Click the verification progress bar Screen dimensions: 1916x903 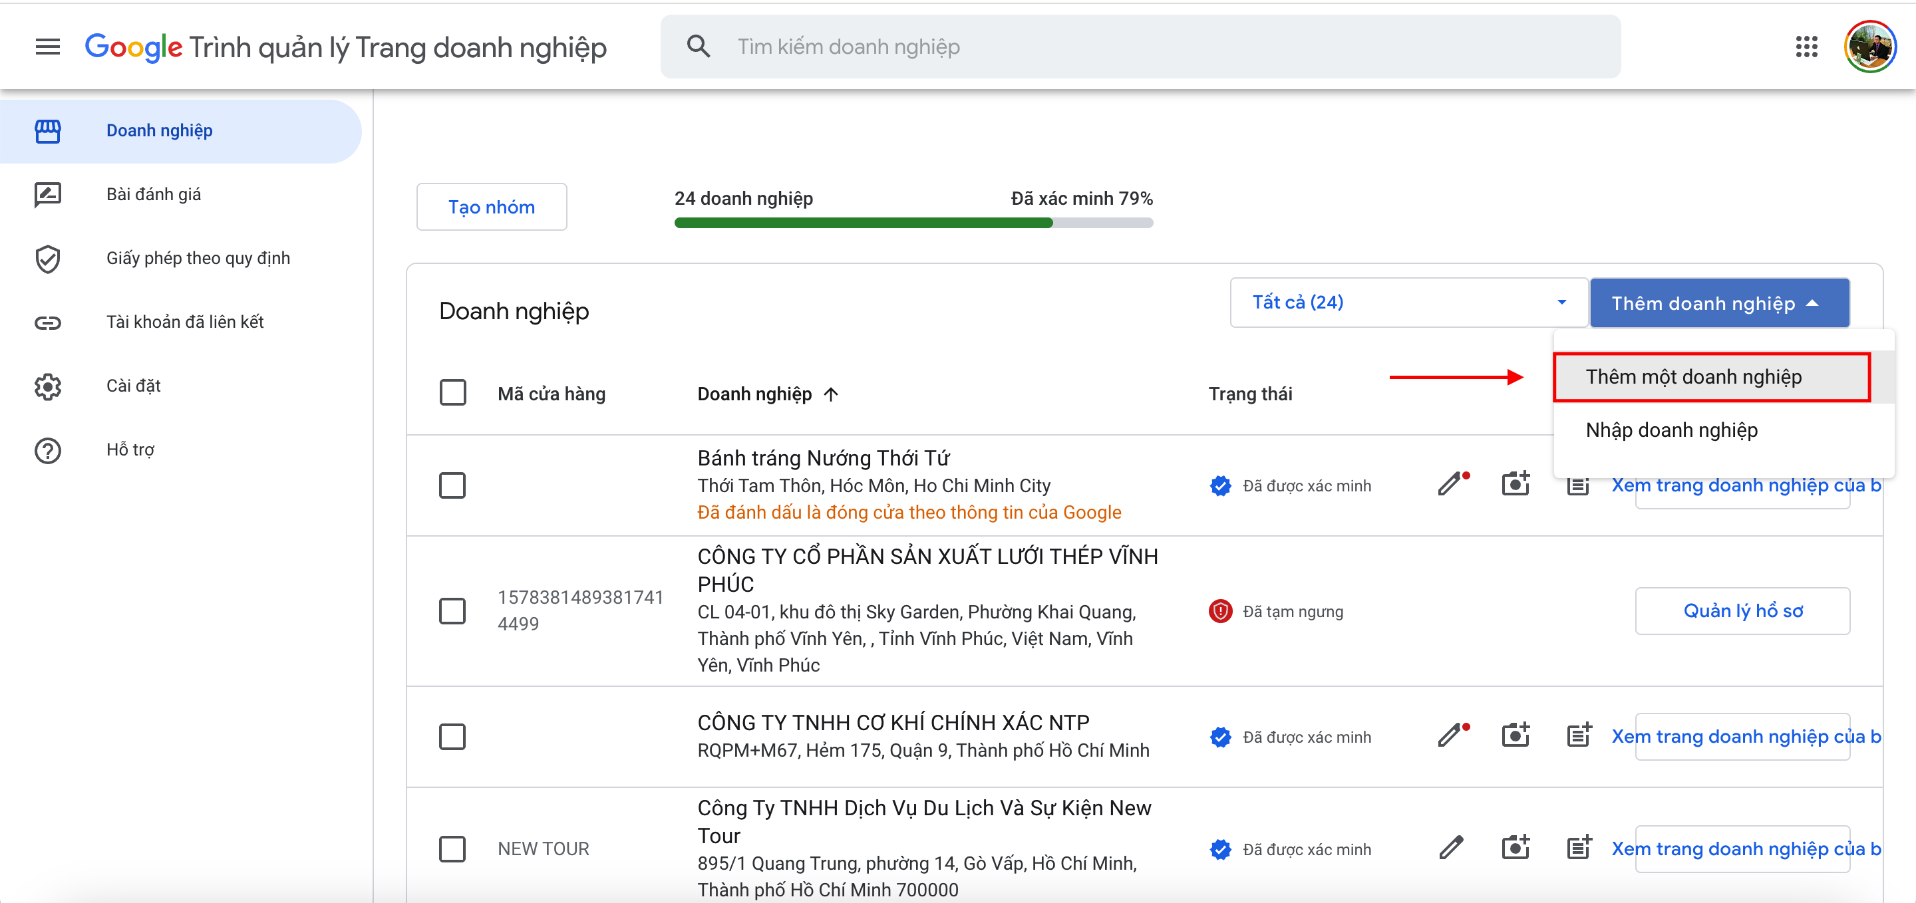[913, 223]
